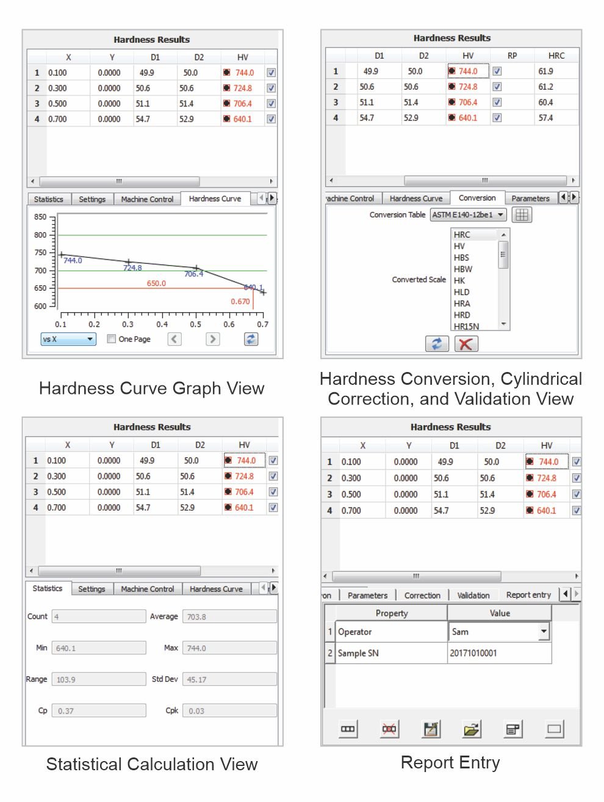Click add-field icon in Report entry toolbar
Screen dimensions: 604x802
(x=348, y=729)
